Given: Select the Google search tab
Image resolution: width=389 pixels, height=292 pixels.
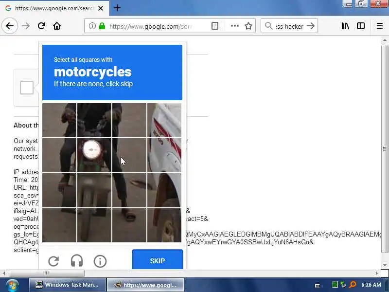Looking at the screenshot, I should point(54,8).
